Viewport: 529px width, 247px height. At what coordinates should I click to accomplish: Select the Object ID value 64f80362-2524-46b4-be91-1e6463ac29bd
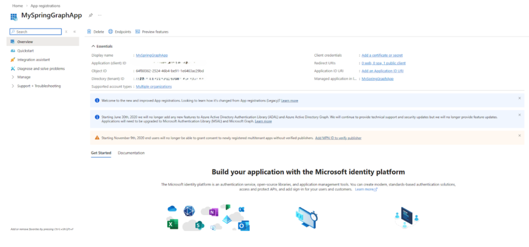click(x=169, y=71)
